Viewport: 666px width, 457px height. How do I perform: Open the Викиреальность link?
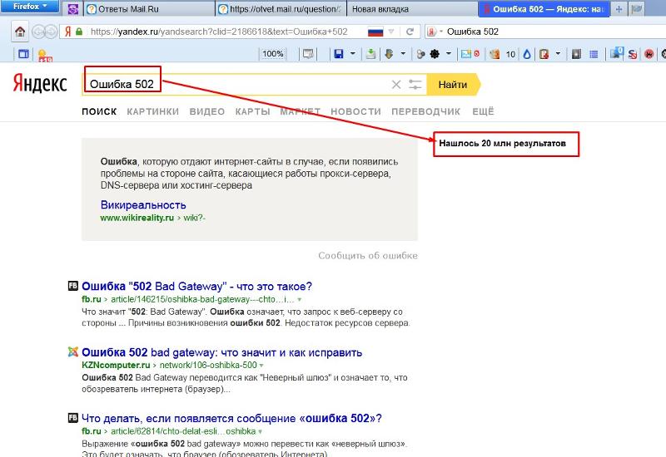(x=143, y=204)
